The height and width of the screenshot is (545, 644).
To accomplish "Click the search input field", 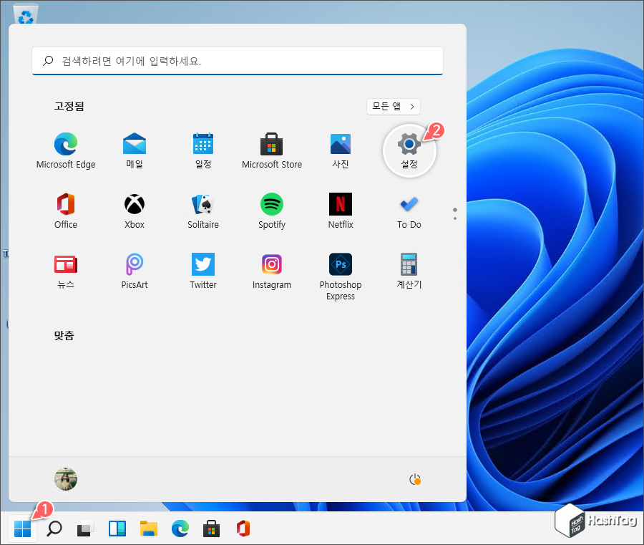I will coord(238,62).
